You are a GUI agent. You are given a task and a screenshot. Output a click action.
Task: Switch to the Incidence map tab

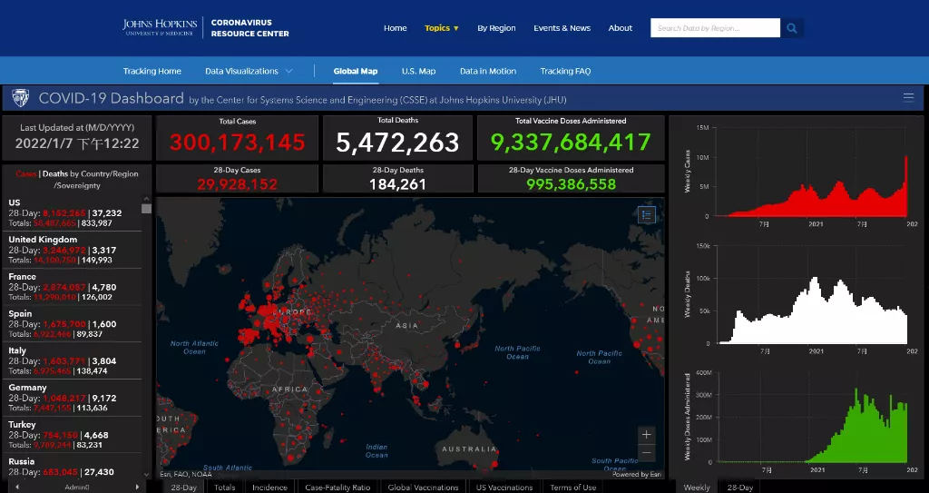coord(269,487)
